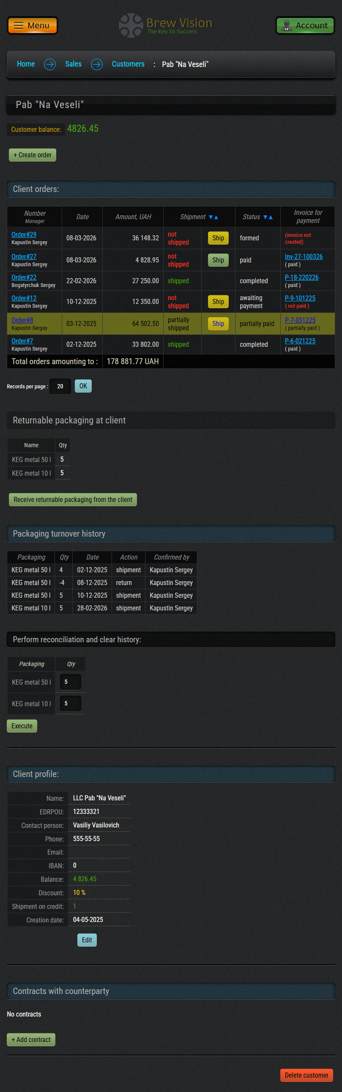Go to Home in breadcrumb
Viewport: 342px width, 1092px height.
(26, 64)
